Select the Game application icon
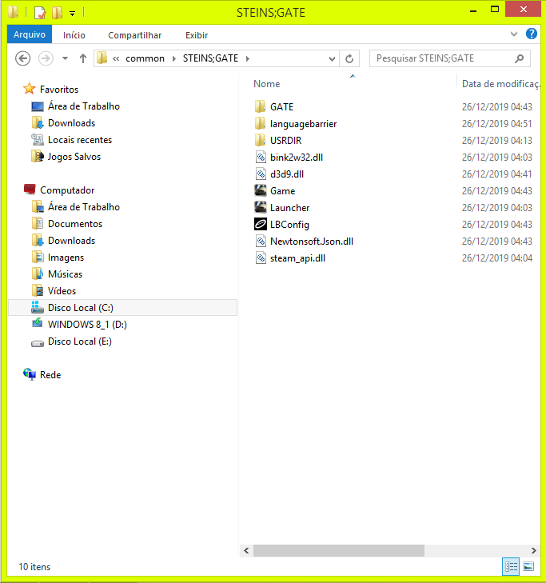This screenshot has height=583, width=546. click(x=261, y=191)
